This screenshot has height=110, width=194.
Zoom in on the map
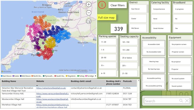89,5
